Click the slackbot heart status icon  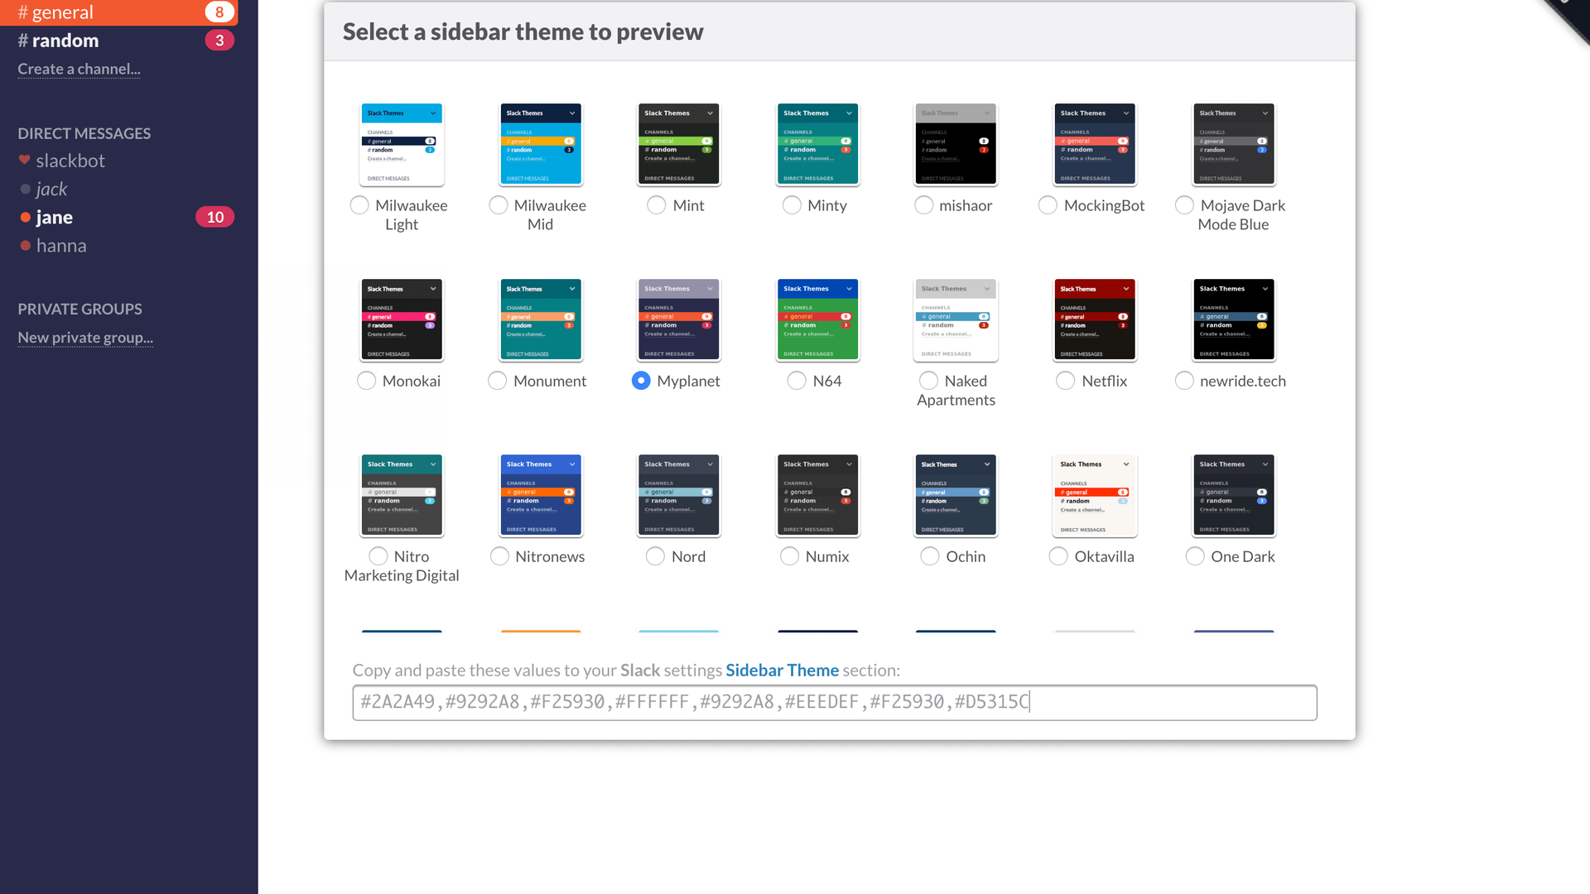click(25, 160)
